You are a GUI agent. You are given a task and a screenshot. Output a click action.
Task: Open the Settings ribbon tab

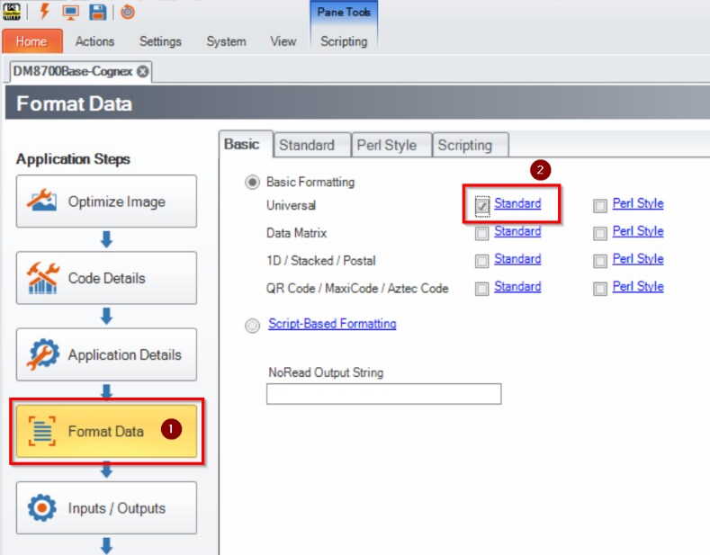(160, 41)
